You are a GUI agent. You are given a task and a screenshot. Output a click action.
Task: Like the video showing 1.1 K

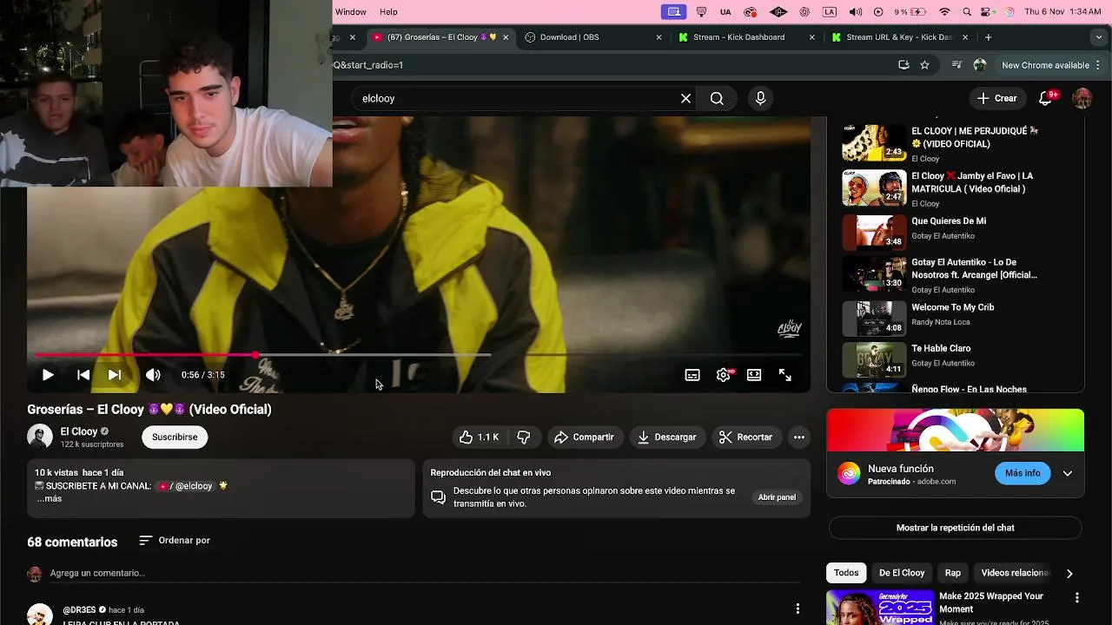coord(479,437)
